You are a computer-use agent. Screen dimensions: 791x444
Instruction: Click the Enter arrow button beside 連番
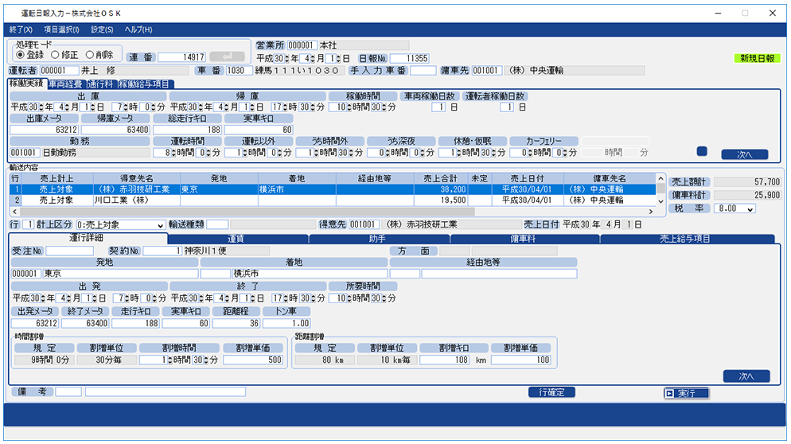(x=227, y=56)
